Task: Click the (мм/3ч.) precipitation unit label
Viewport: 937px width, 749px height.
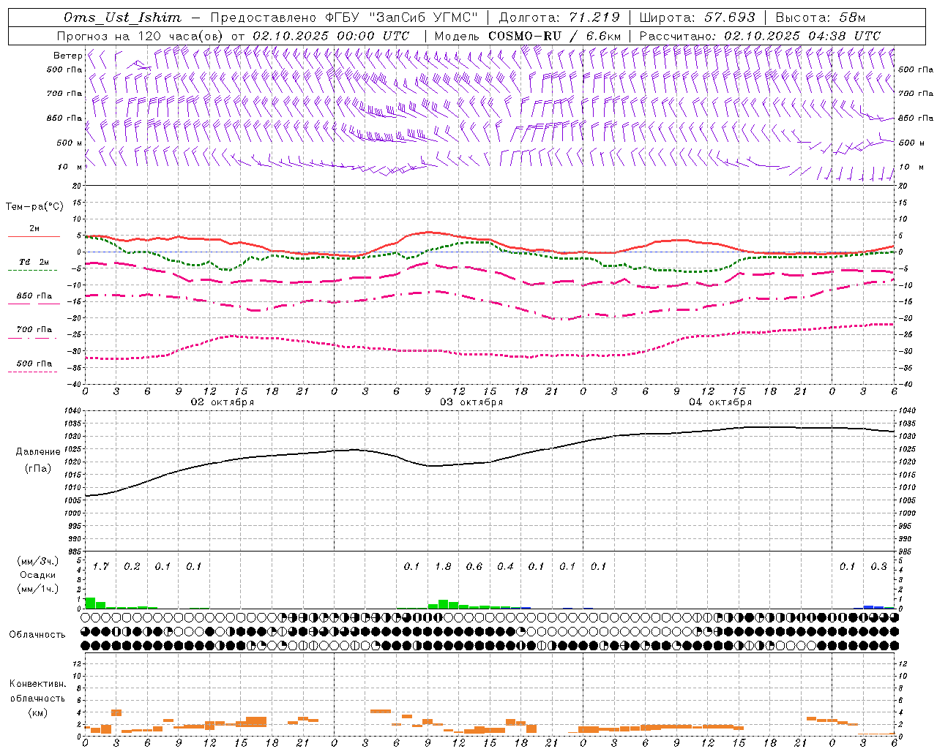Action: point(37,561)
